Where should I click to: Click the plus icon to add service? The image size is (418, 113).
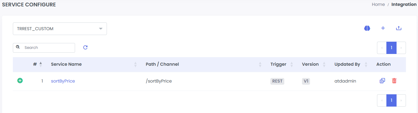pyautogui.click(x=383, y=28)
